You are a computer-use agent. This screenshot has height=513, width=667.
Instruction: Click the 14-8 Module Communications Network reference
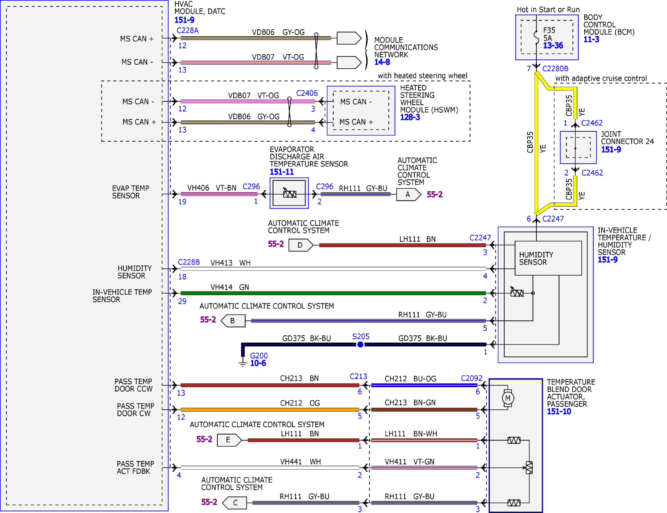382,62
